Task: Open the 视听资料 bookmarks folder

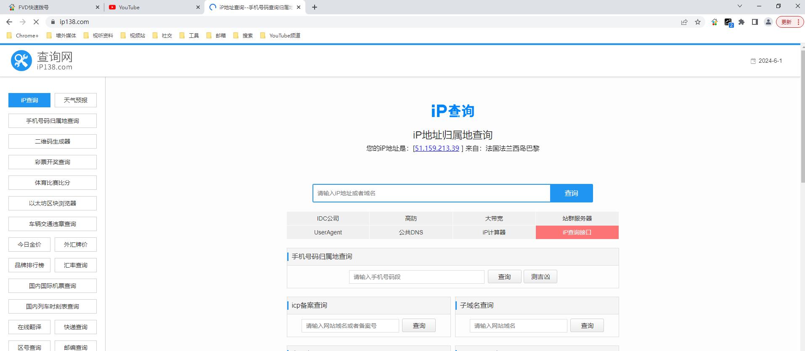Action: (x=98, y=36)
